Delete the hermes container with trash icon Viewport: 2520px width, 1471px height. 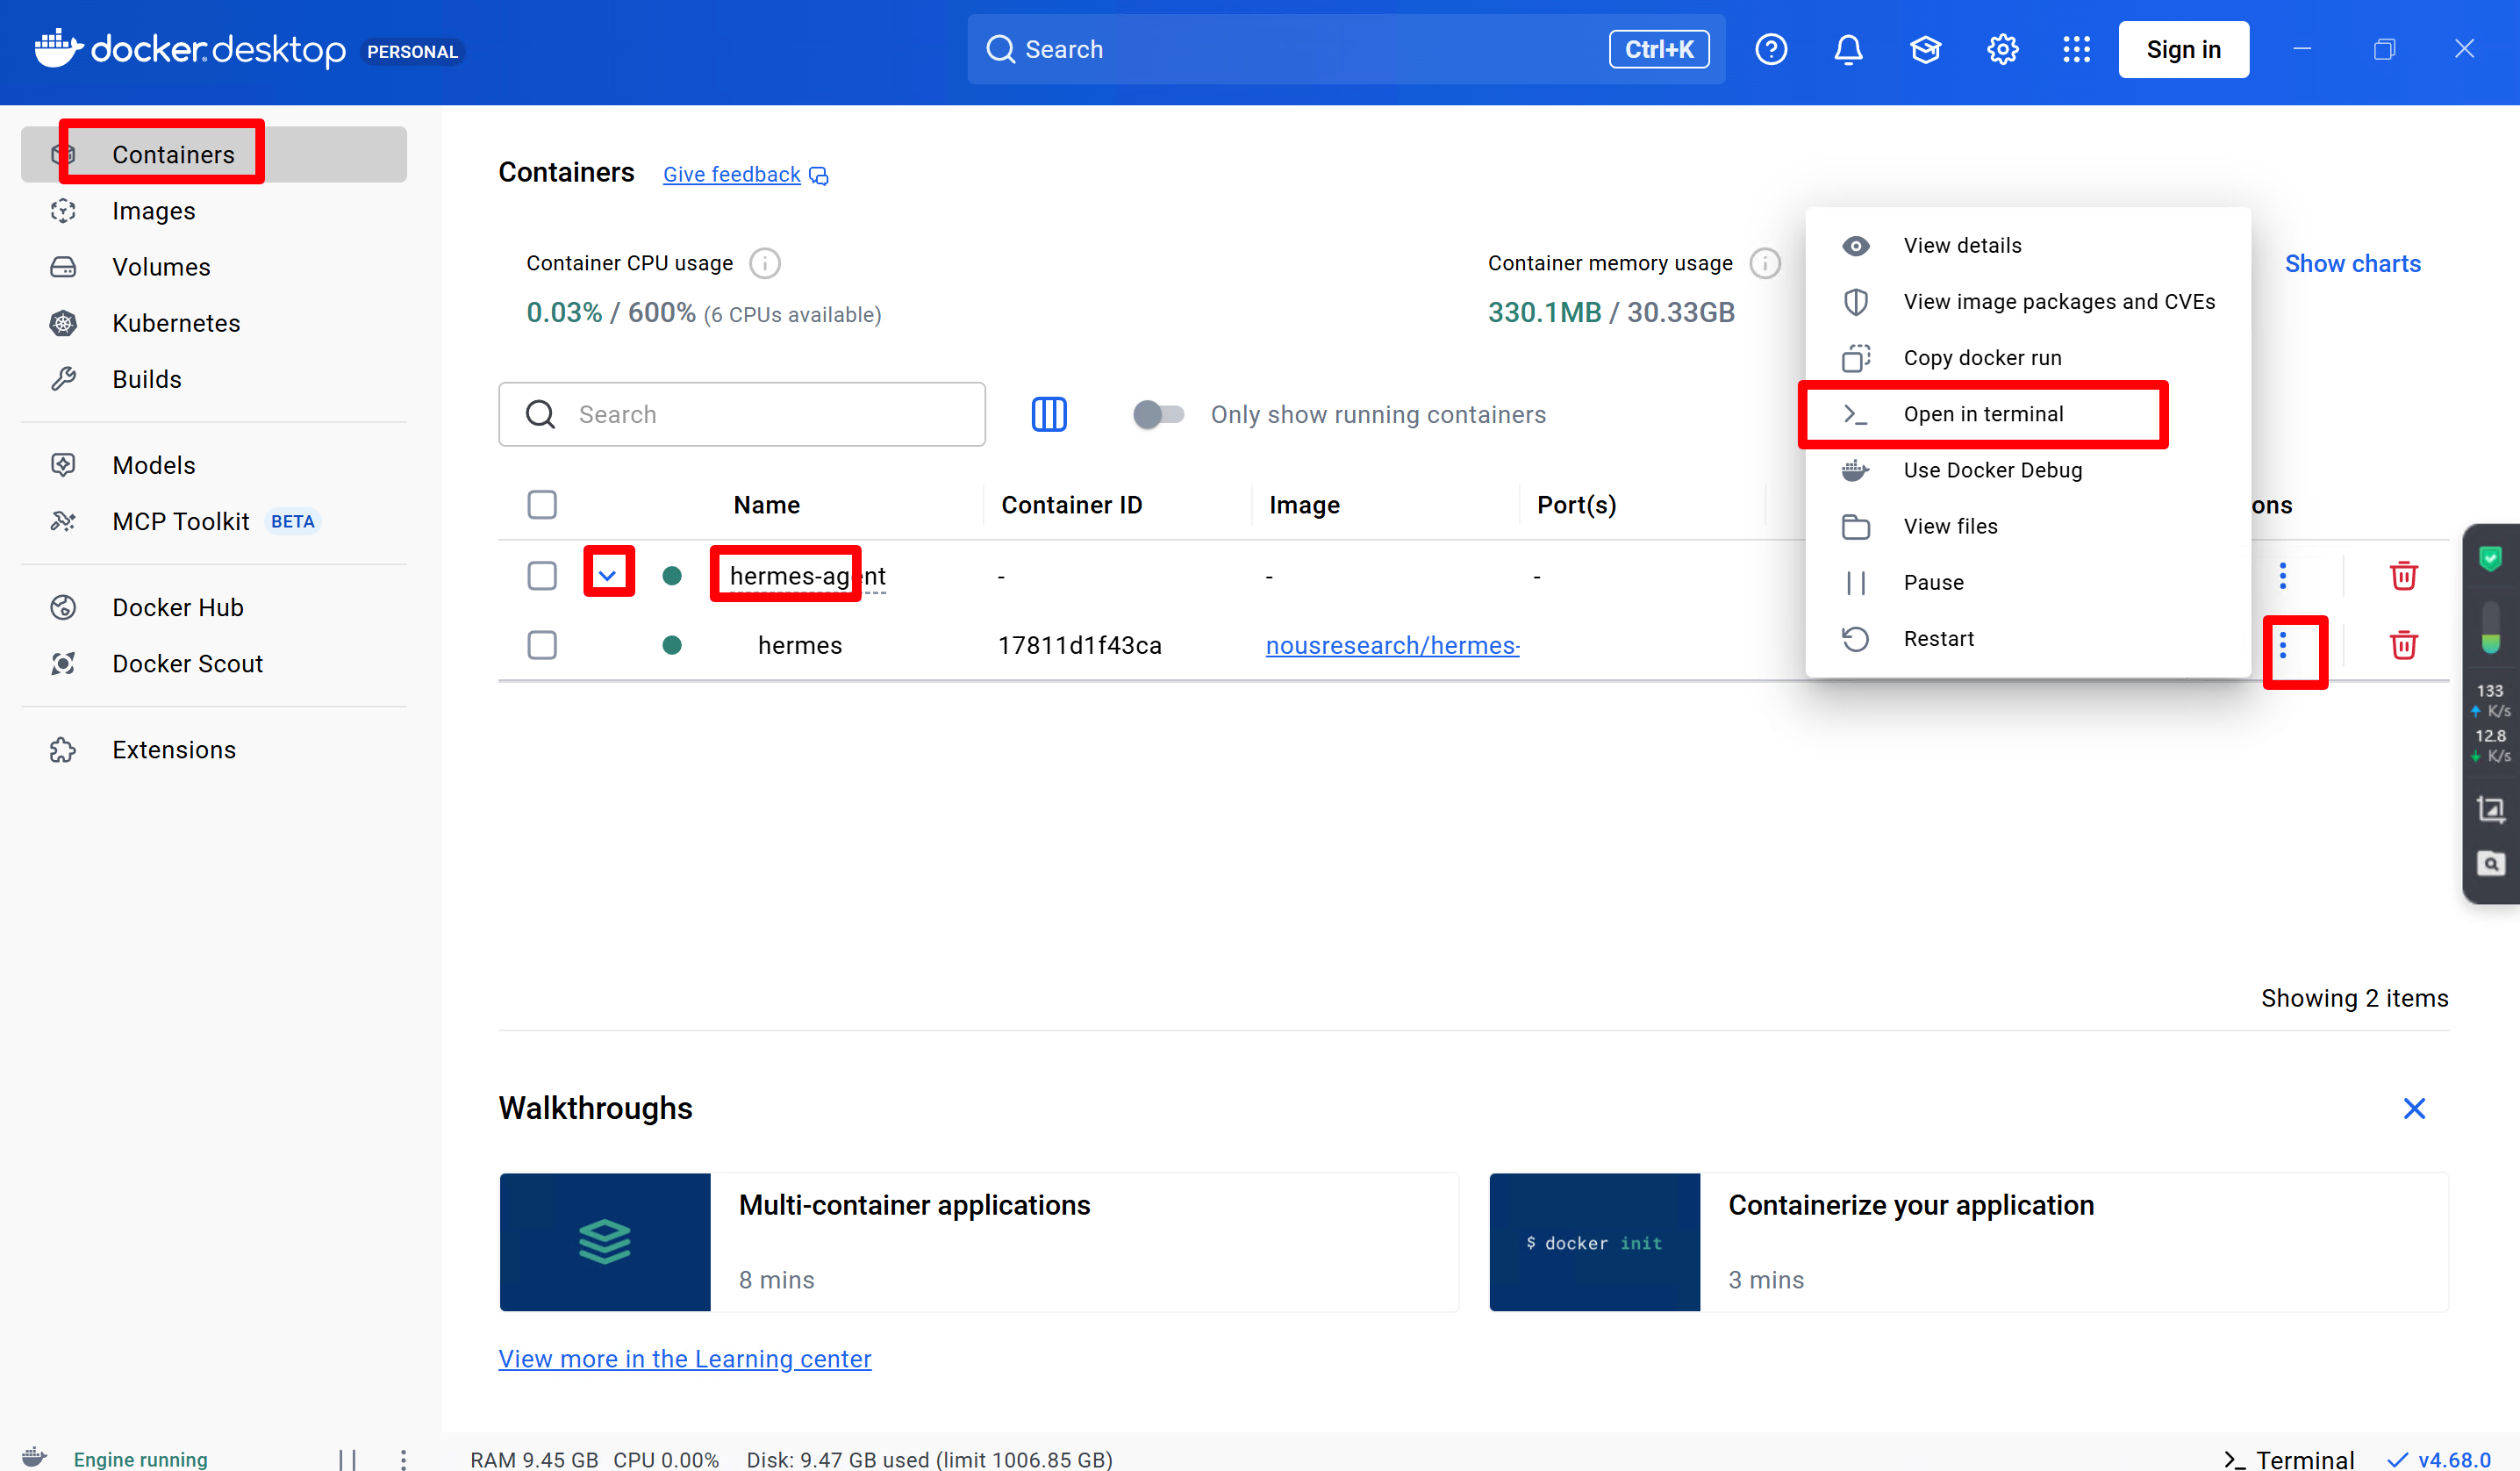pyautogui.click(x=2403, y=645)
